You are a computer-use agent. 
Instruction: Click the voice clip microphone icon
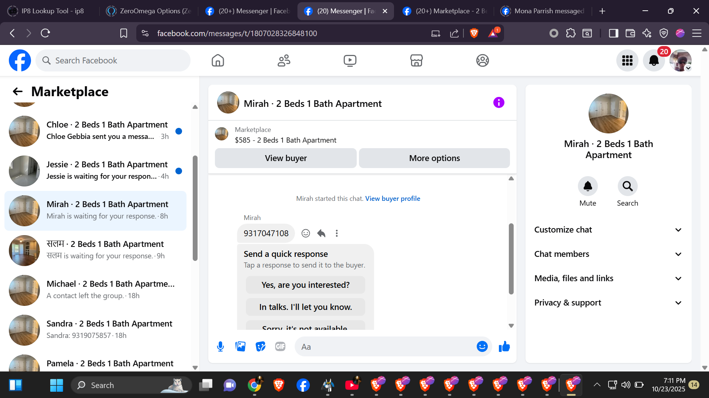point(220,346)
